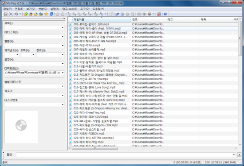Click the album cover art placeholder
The image size is (244, 166).
pyautogui.click(x=21, y=127)
